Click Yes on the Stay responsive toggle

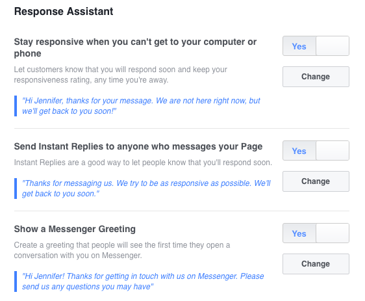coord(299,46)
